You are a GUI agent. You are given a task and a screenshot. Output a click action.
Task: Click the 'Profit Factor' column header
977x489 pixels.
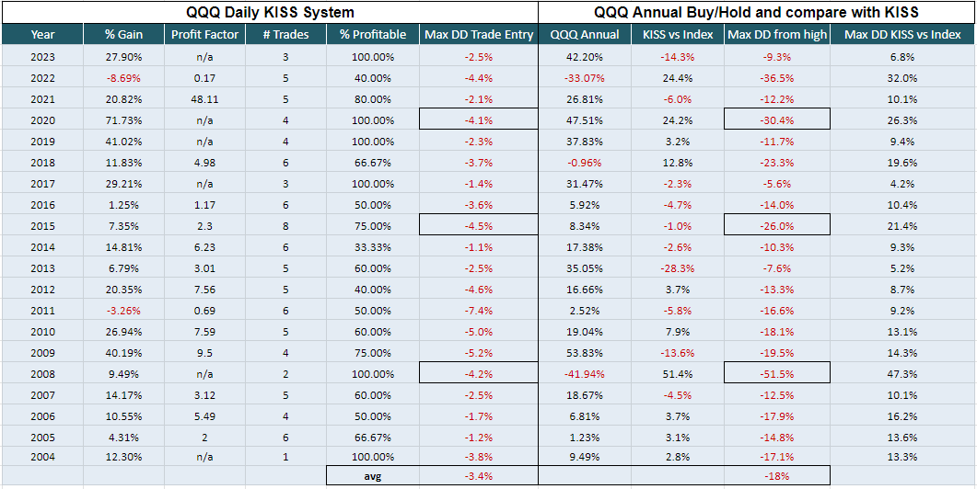click(205, 35)
